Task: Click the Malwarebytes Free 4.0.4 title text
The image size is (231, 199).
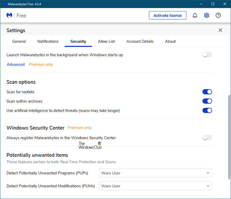Action: (24, 4)
